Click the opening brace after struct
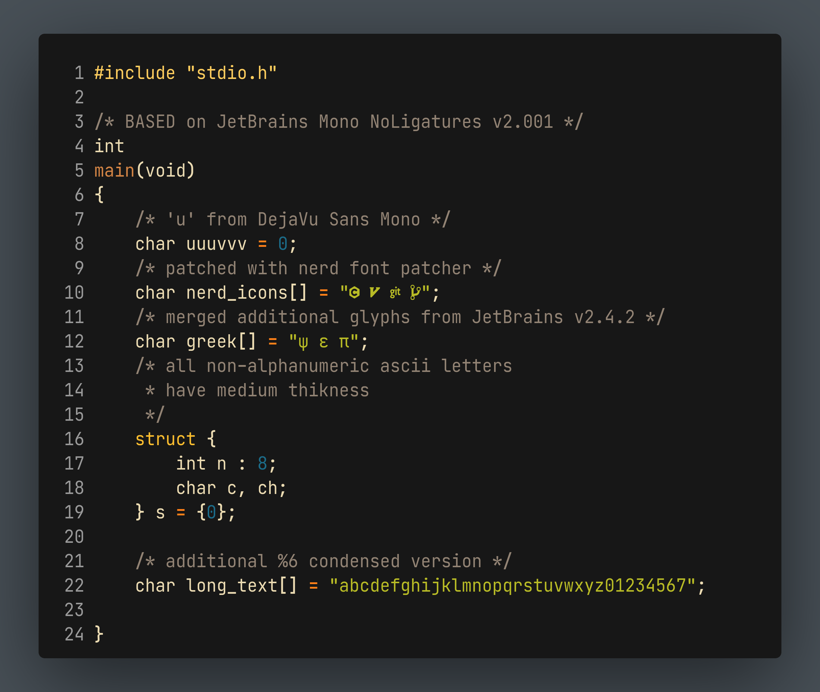Screen dimensions: 820x692 coord(211,439)
